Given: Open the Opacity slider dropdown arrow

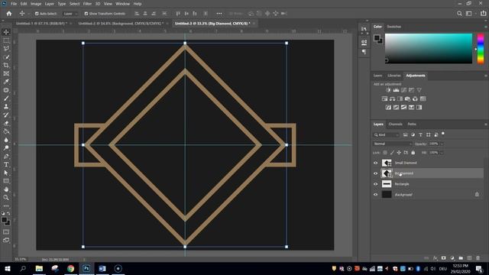Looking at the screenshot, I should [x=442, y=144].
